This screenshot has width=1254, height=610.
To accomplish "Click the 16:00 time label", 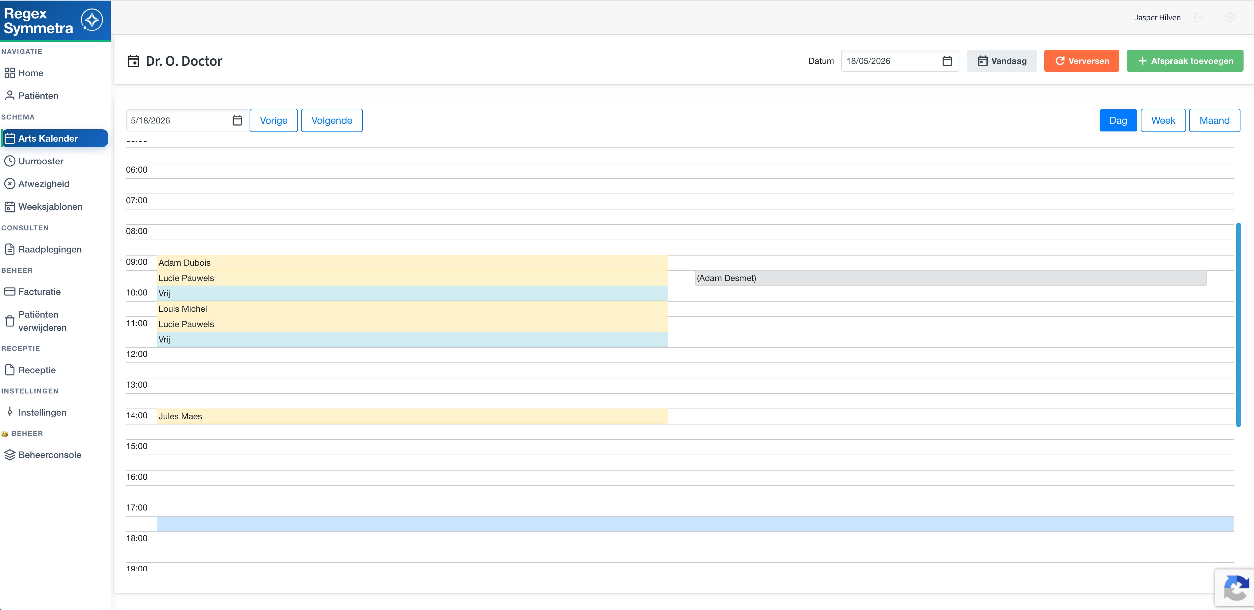I will (x=137, y=477).
